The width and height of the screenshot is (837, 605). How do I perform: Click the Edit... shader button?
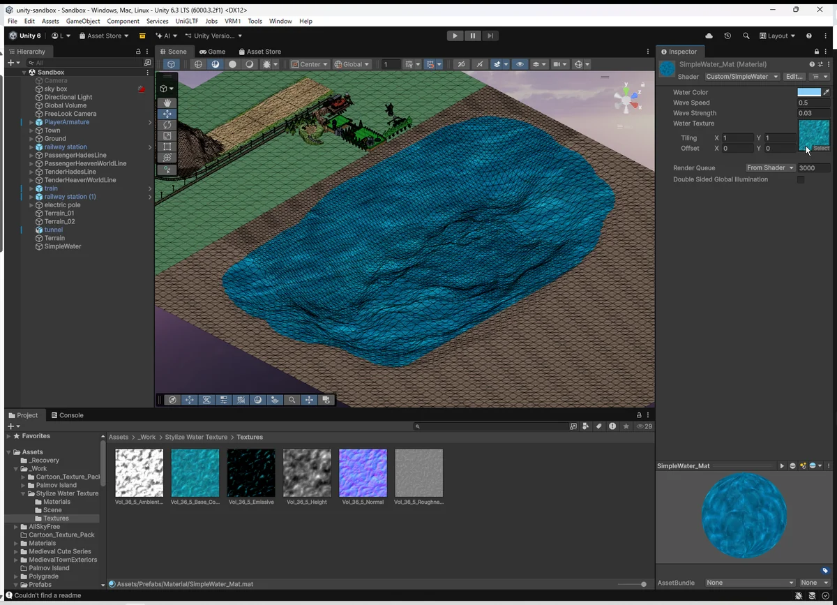tap(794, 77)
